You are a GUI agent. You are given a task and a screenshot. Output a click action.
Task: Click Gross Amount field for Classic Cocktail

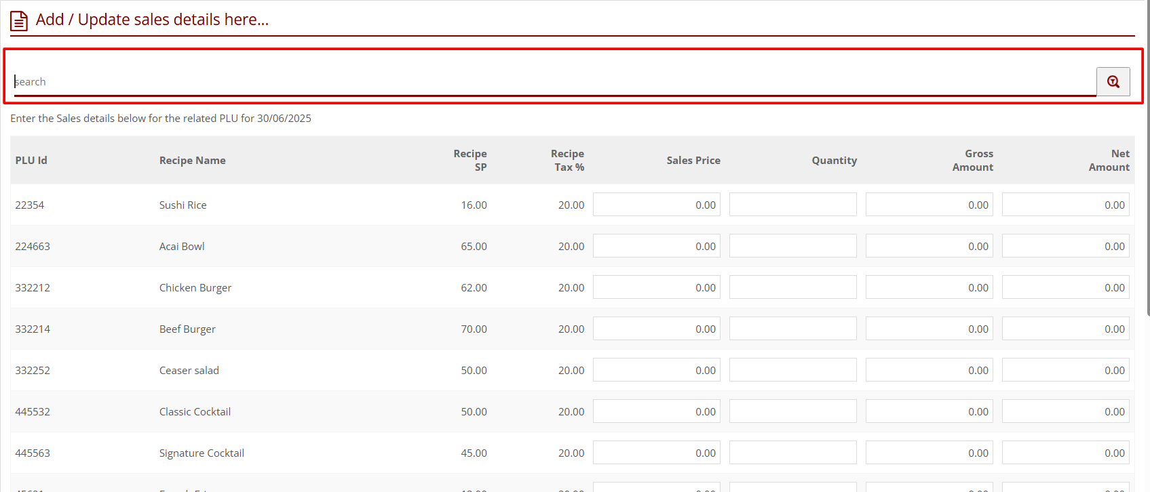[929, 411]
